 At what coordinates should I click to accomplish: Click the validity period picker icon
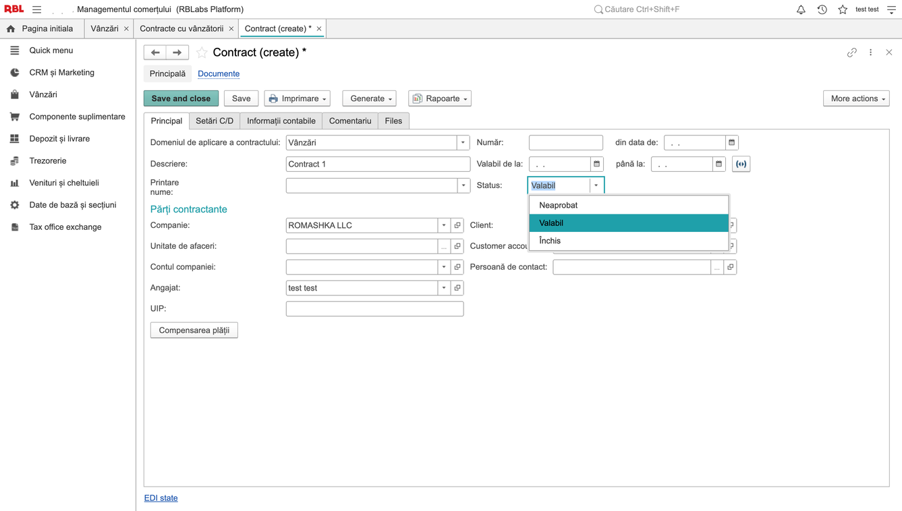pyautogui.click(x=741, y=164)
